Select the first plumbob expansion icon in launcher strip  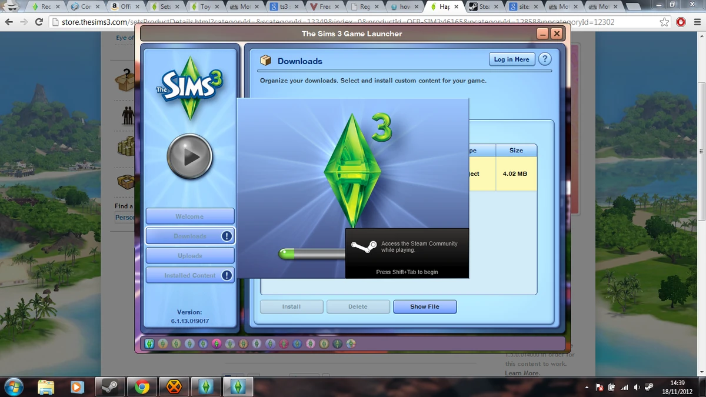point(149,343)
